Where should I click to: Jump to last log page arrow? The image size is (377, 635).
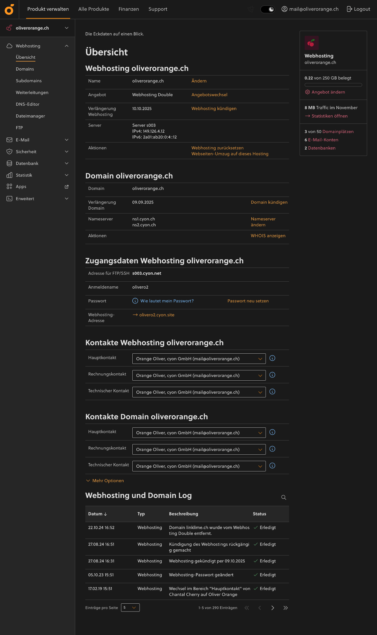point(286,608)
